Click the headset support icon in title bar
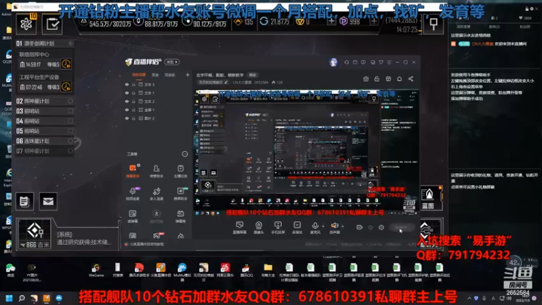The height and width of the screenshot is (305, 542). click(x=346, y=62)
